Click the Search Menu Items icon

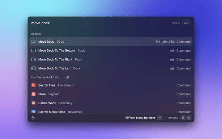point(34,112)
